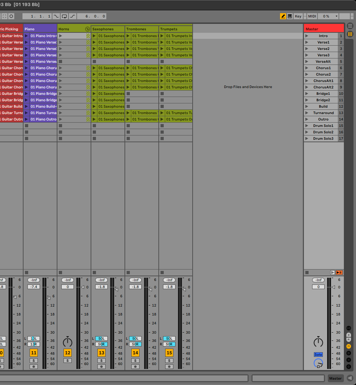Show Sends section with S button
The image size is (356, 385).
pos(349,335)
